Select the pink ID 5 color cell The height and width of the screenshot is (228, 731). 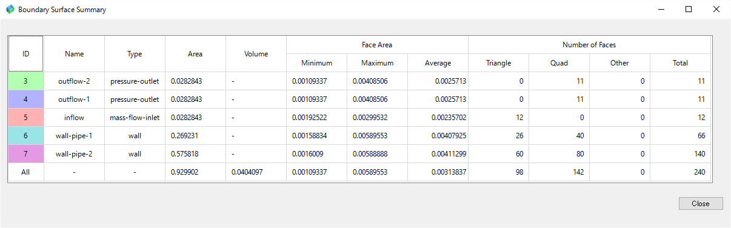pos(26,118)
